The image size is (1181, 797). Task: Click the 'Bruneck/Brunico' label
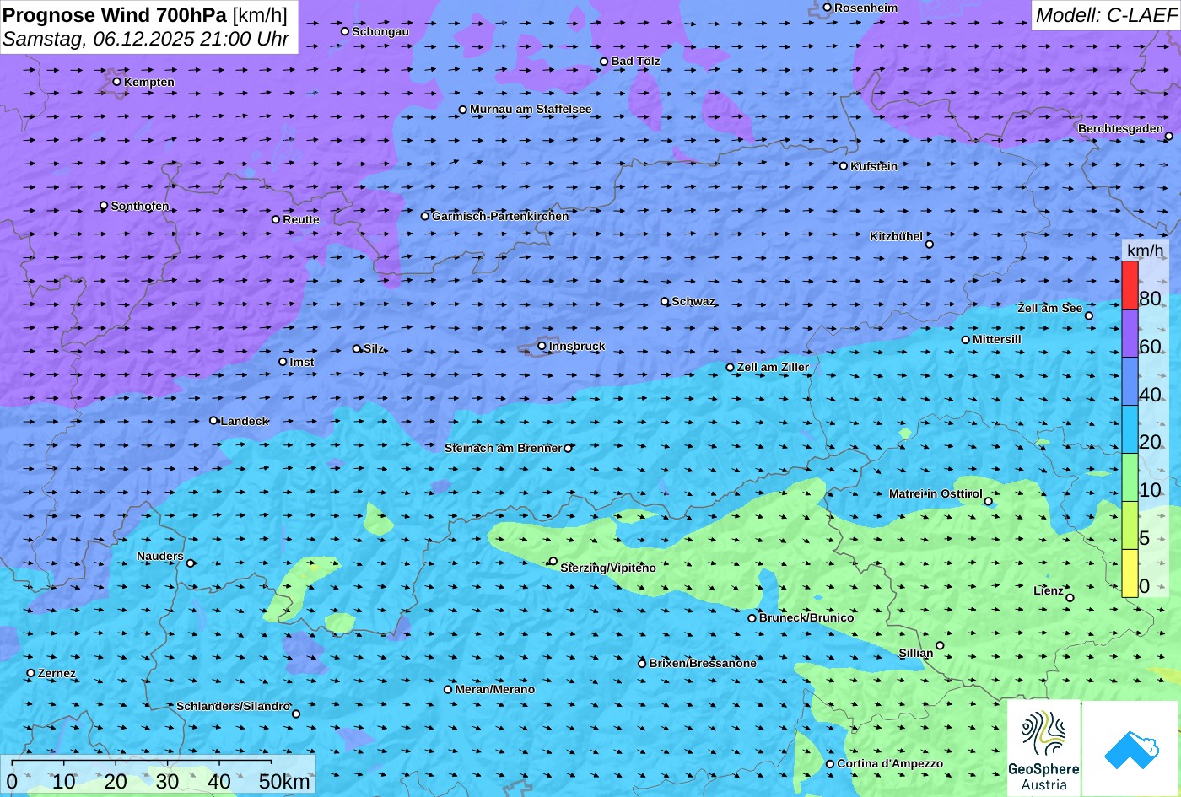(806, 617)
